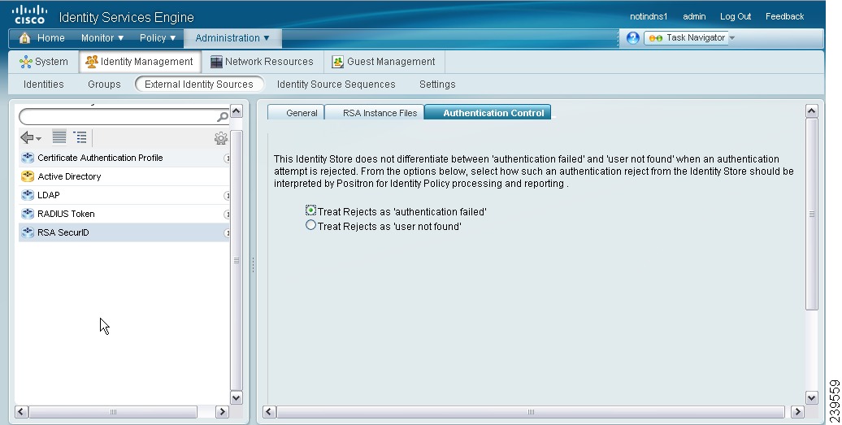
Task: Click the RADIUS Token row icon
Action: click(28, 214)
